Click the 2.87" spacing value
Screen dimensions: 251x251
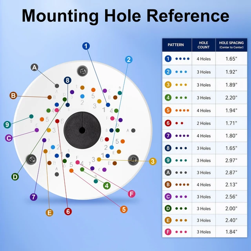(x=231, y=173)
